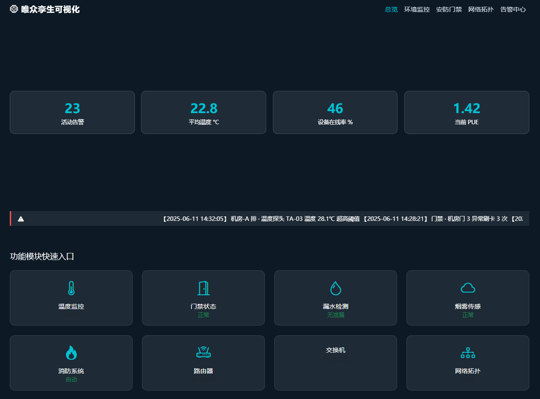Click the water drop icon for 漏水检测
The image size is (540, 399).
(336, 288)
